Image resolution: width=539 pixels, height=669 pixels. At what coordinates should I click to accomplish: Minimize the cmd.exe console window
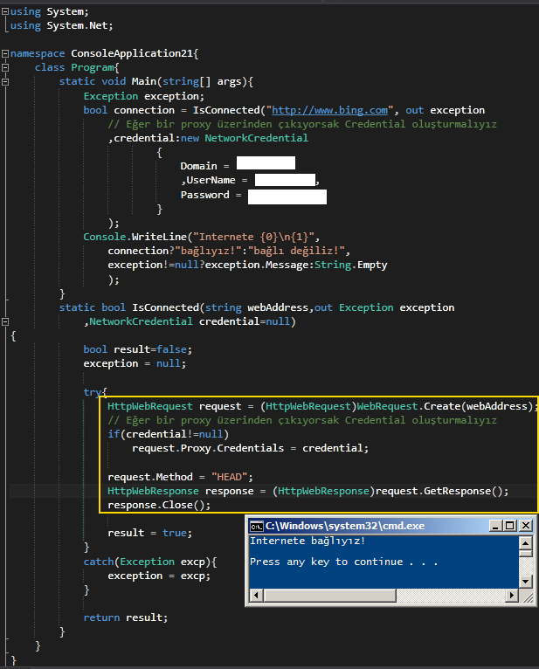[496, 526]
